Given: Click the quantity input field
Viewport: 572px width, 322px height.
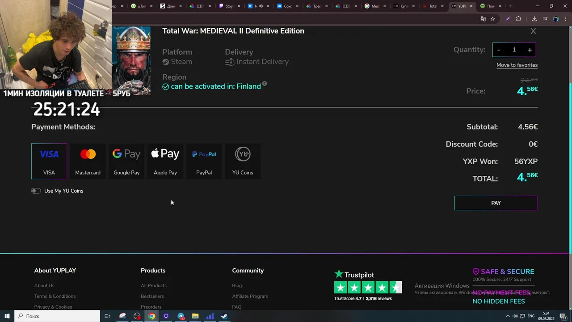Looking at the screenshot, I should (x=514, y=50).
